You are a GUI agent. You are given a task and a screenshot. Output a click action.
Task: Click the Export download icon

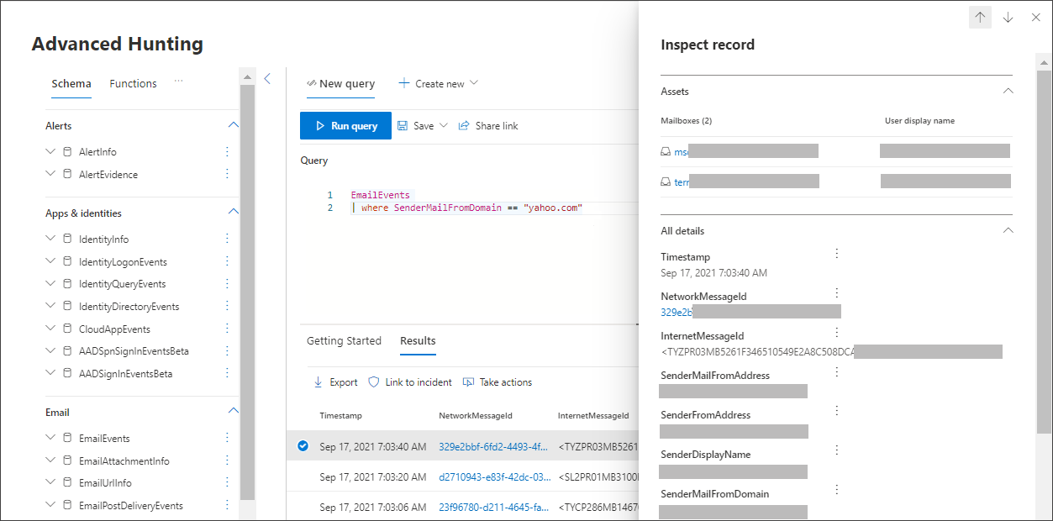click(x=319, y=382)
